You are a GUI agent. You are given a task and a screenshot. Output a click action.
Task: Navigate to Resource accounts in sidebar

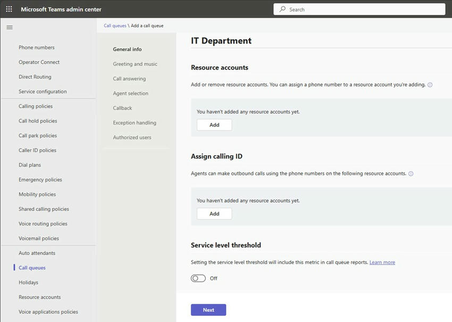(x=39, y=298)
